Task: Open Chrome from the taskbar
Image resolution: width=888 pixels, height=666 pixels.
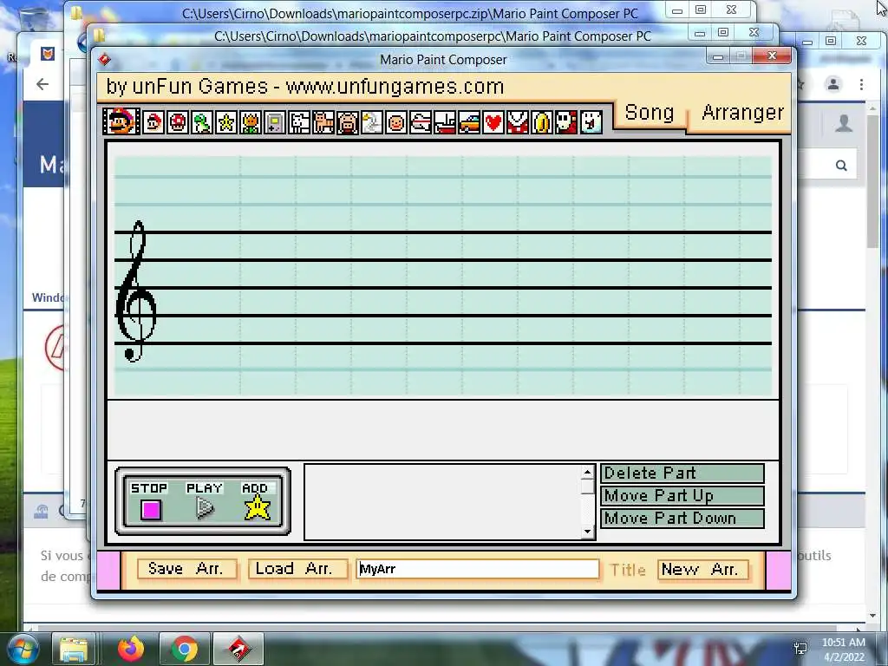Action: [x=184, y=649]
